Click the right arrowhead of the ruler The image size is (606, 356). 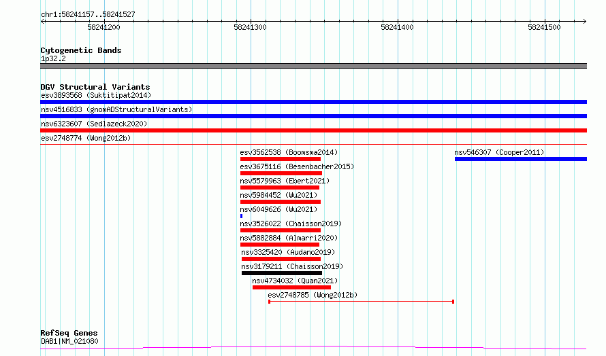585,22
